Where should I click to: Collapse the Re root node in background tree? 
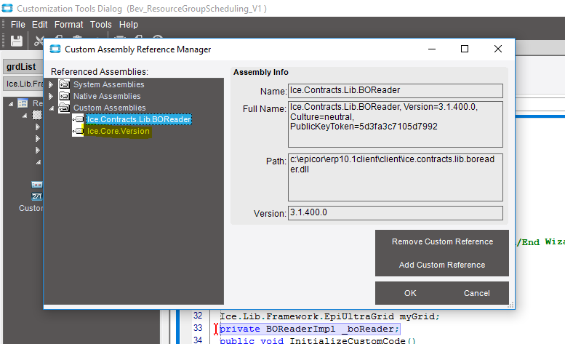point(11,104)
